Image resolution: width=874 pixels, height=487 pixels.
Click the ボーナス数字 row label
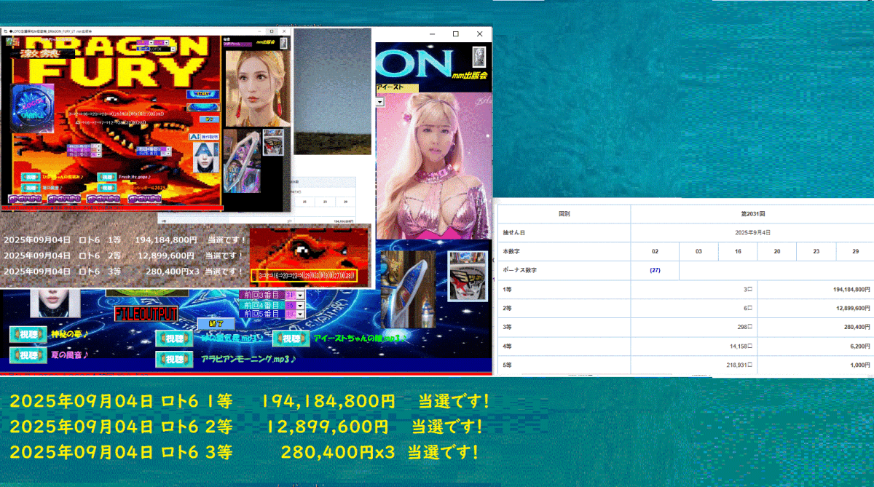pyautogui.click(x=519, y=270)
